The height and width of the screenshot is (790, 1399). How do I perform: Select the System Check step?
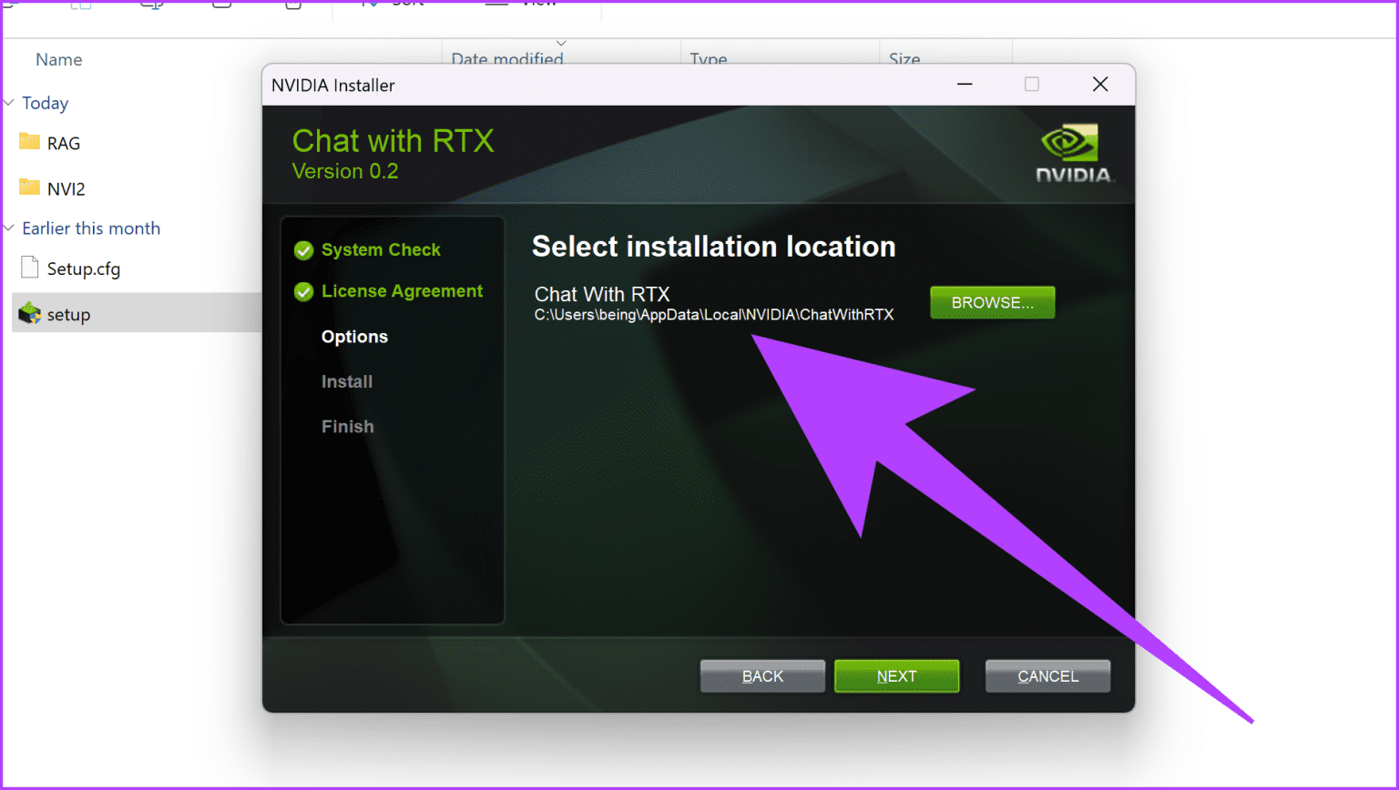(381, 250)
